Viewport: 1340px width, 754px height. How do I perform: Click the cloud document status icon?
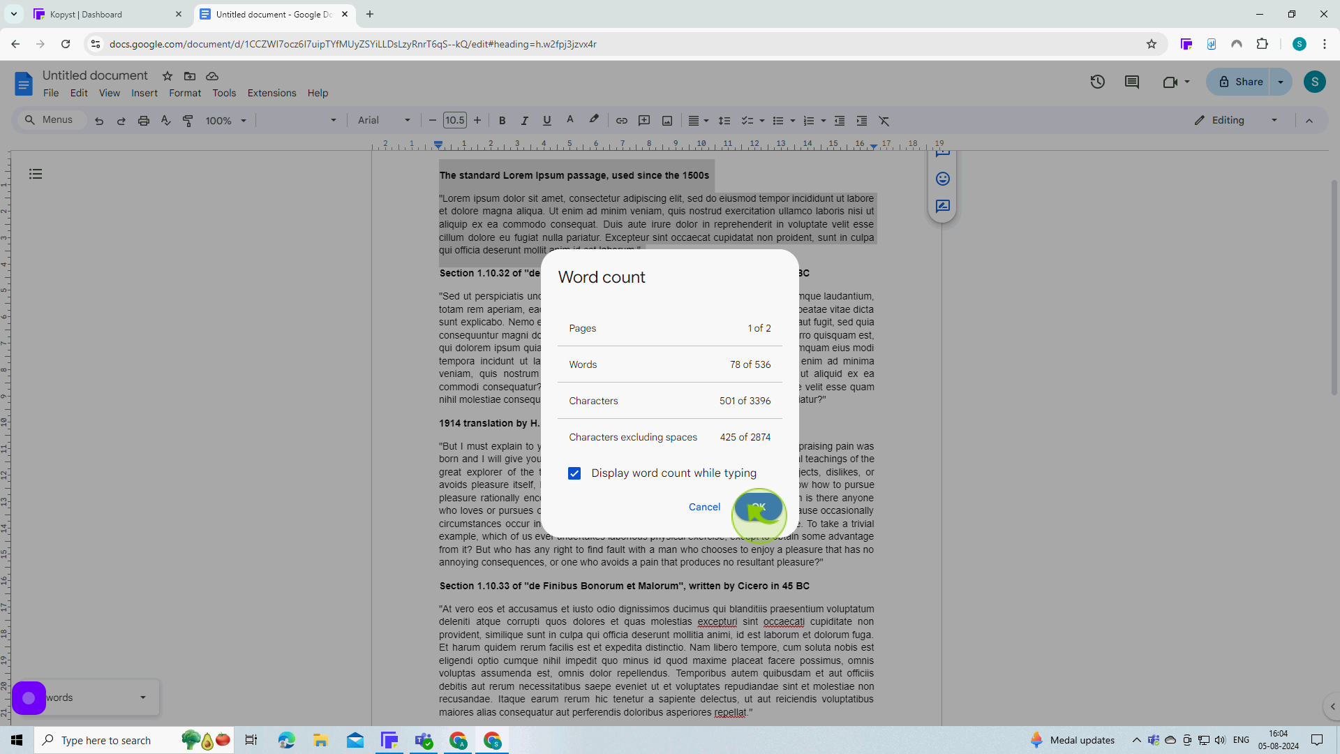[212, 76]
